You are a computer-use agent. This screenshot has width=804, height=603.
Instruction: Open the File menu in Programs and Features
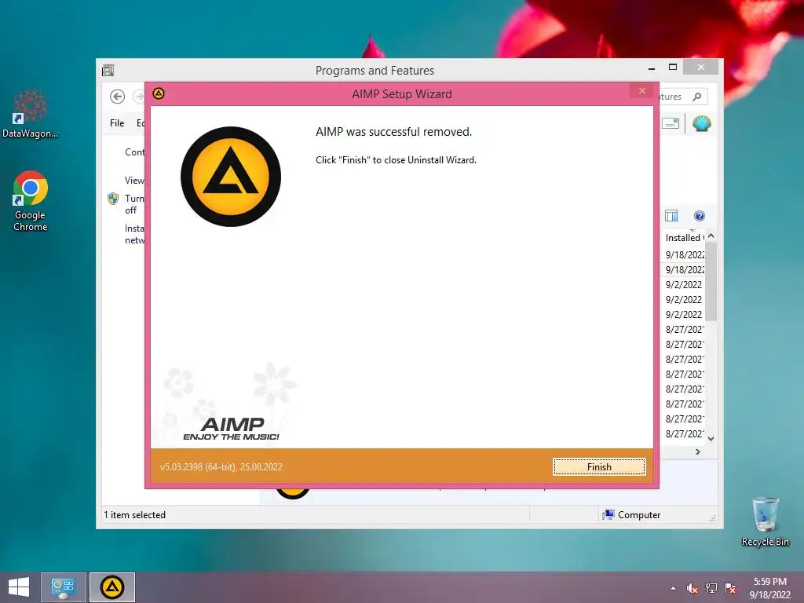(117, 123)
